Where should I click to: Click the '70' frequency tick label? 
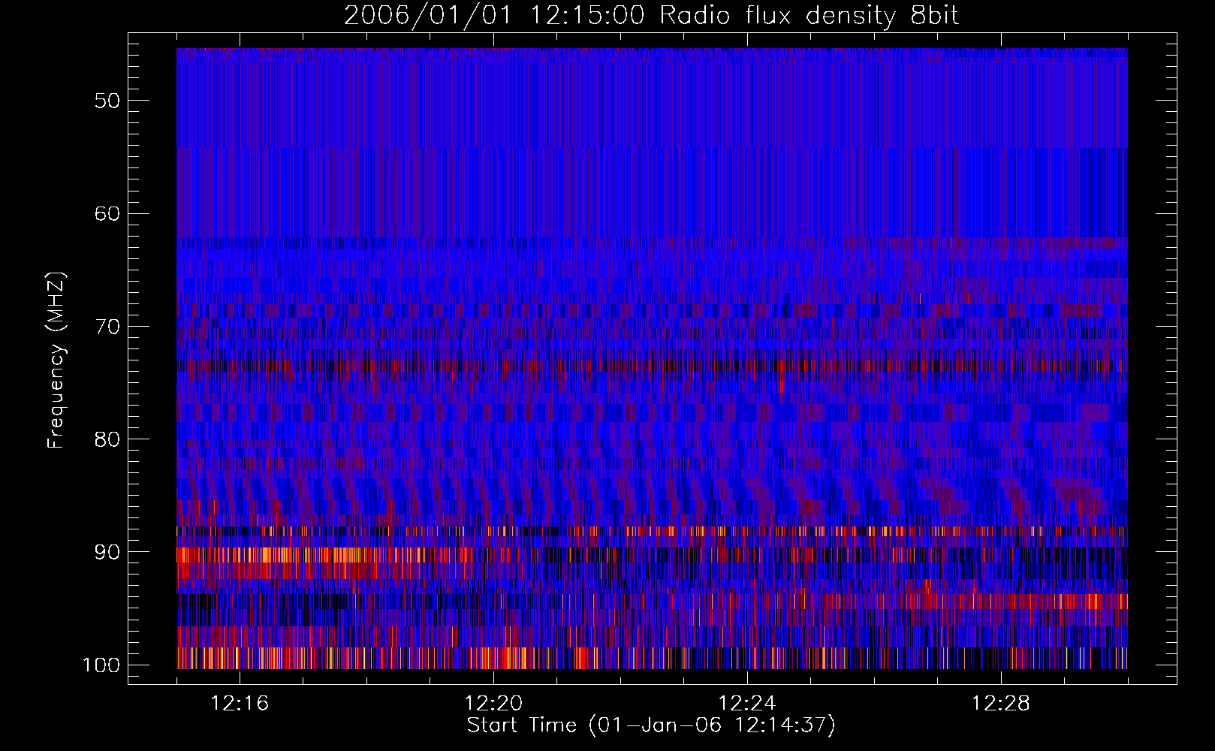[107, 327]
